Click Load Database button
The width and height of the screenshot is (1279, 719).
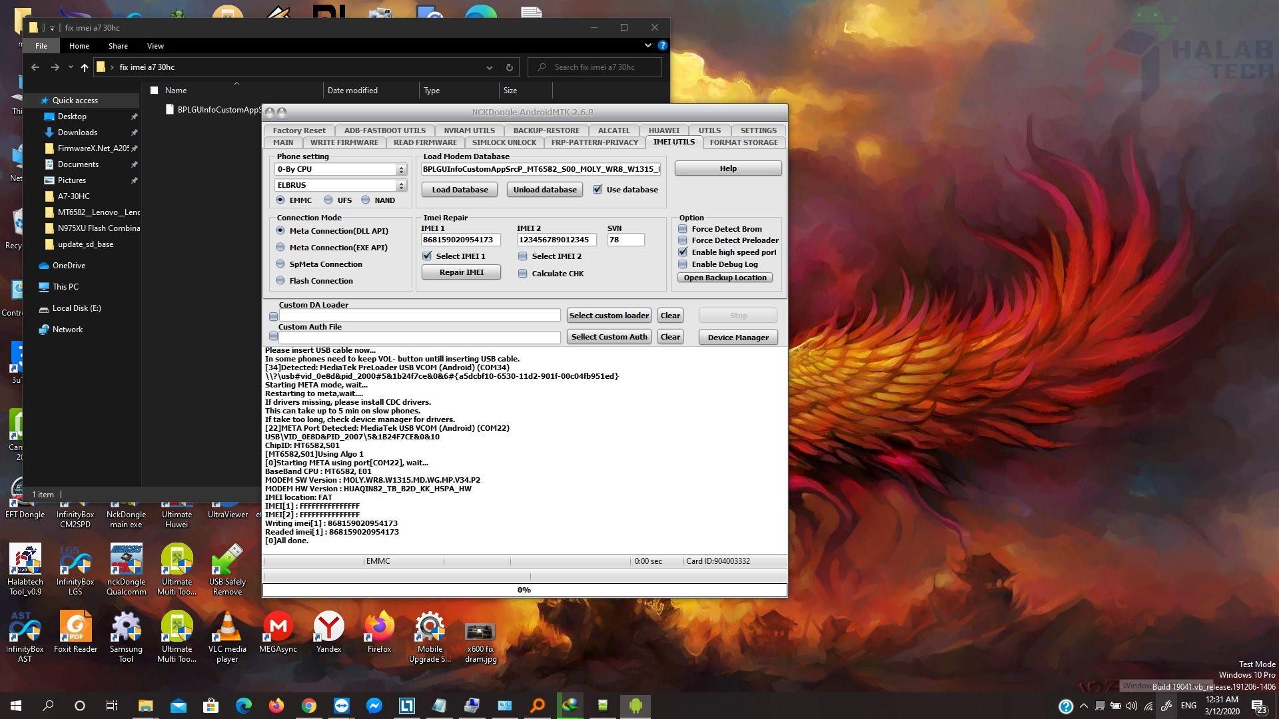(460, 189)
